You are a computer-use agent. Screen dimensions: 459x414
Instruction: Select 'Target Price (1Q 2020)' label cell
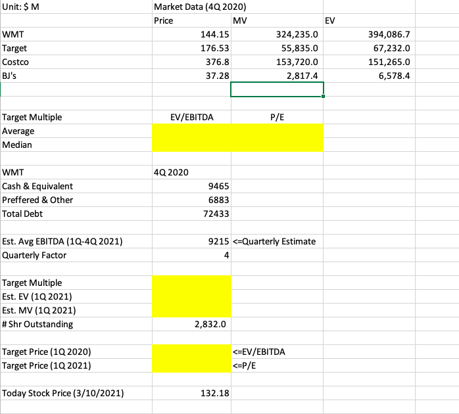tap(76, 352)
